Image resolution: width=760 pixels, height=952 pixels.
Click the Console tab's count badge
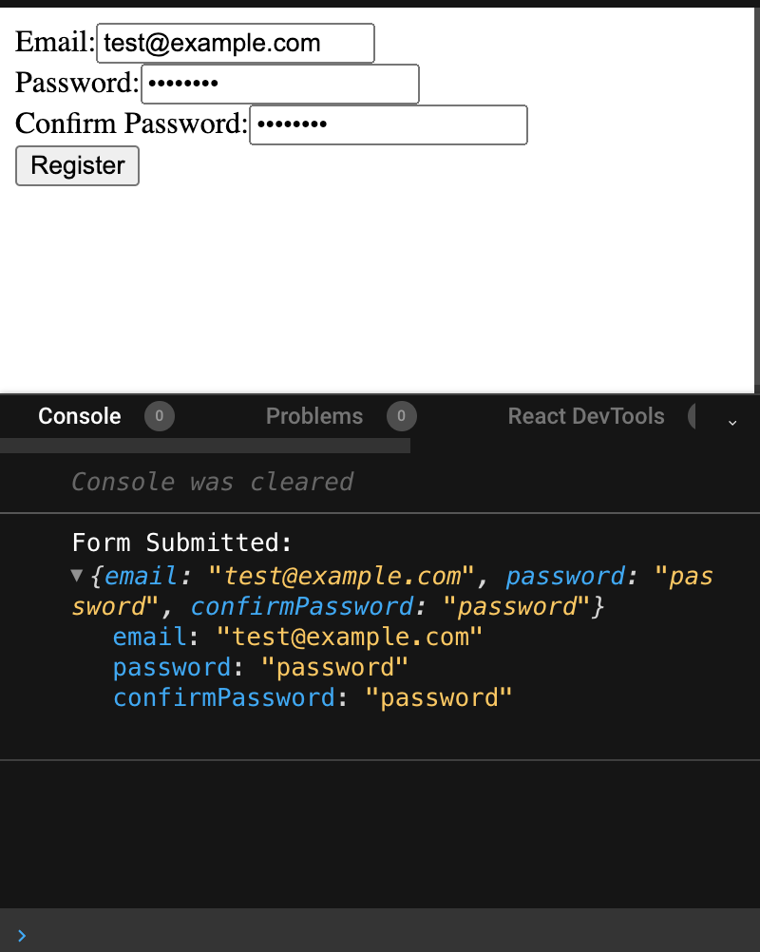(159, 416)
